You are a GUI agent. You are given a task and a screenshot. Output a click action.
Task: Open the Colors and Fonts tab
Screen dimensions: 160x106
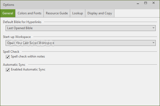[30, 13]
